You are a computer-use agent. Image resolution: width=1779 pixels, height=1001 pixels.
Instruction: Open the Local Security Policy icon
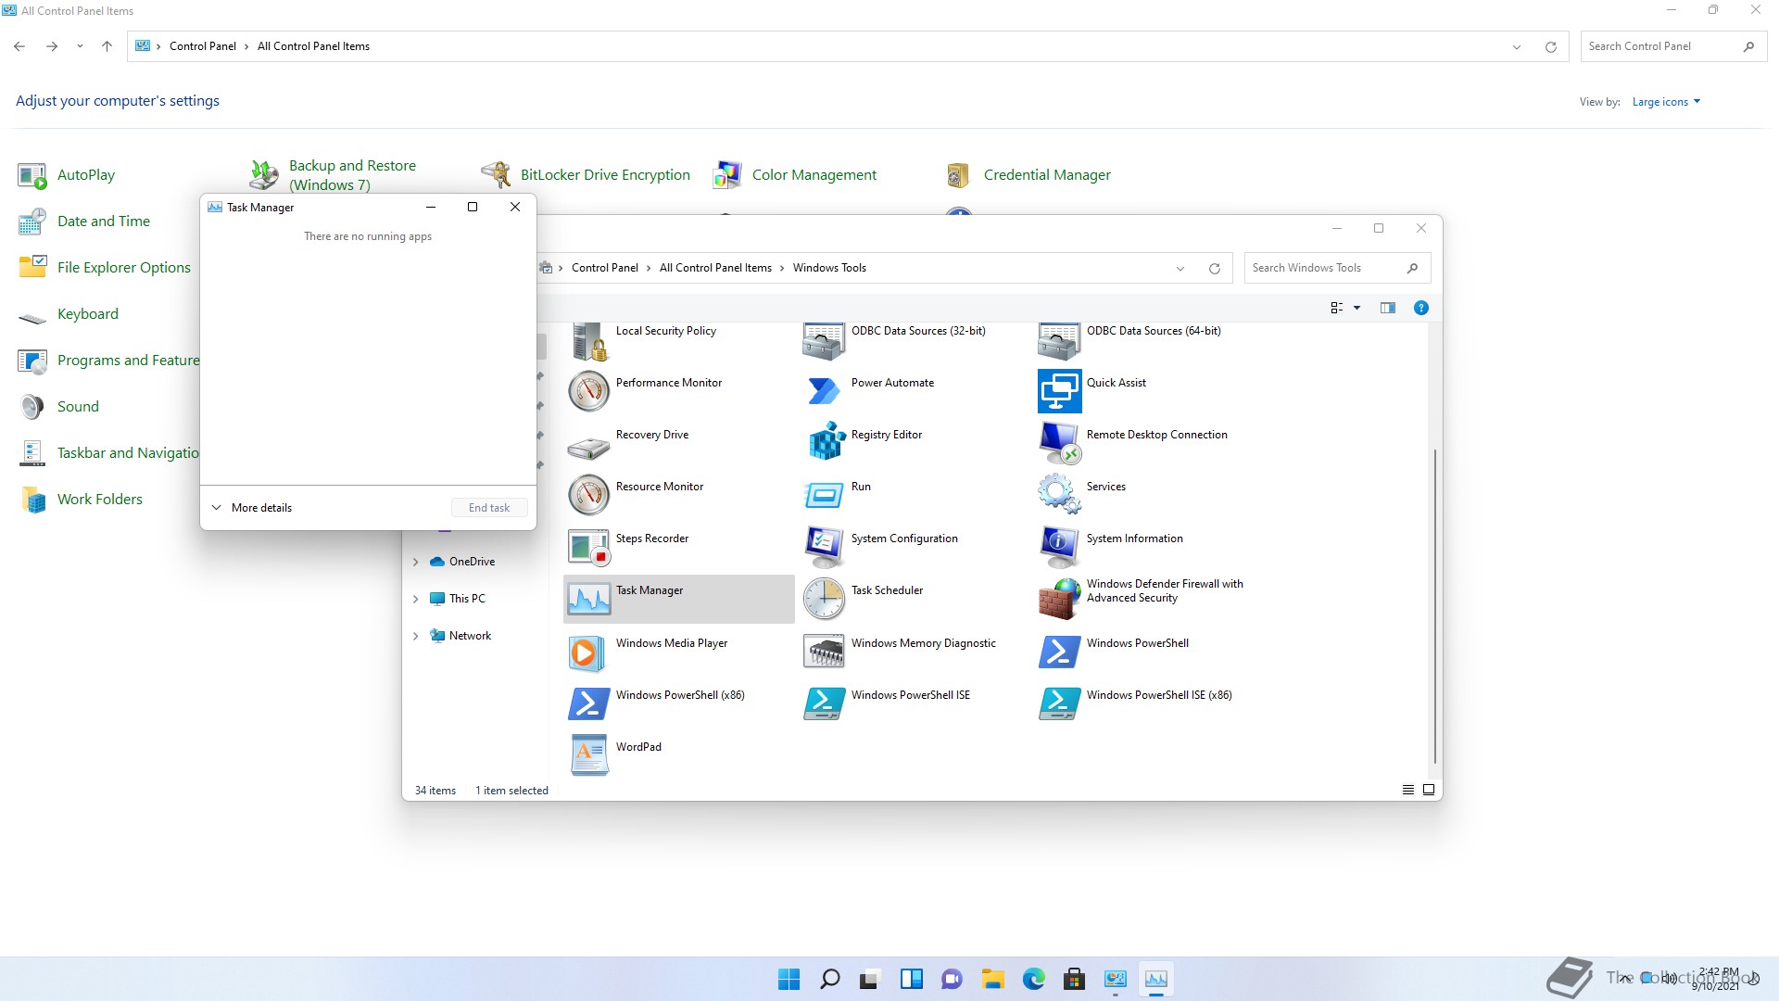pos(589,340)
